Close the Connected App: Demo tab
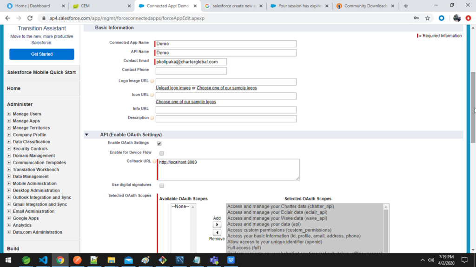 (195, 6)
